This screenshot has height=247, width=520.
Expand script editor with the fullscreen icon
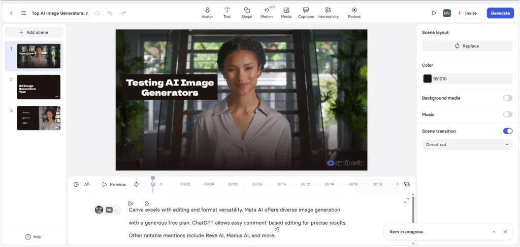(x=407, y=201)
